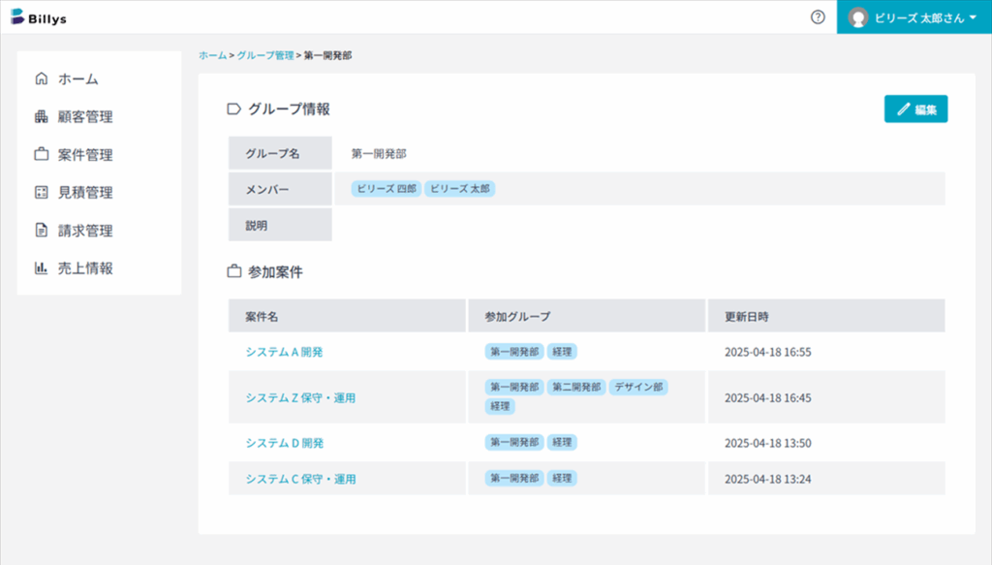Viewport: 992px width, 565px height.
Task: Open the help question mark icon
Action: coord(818,17)
